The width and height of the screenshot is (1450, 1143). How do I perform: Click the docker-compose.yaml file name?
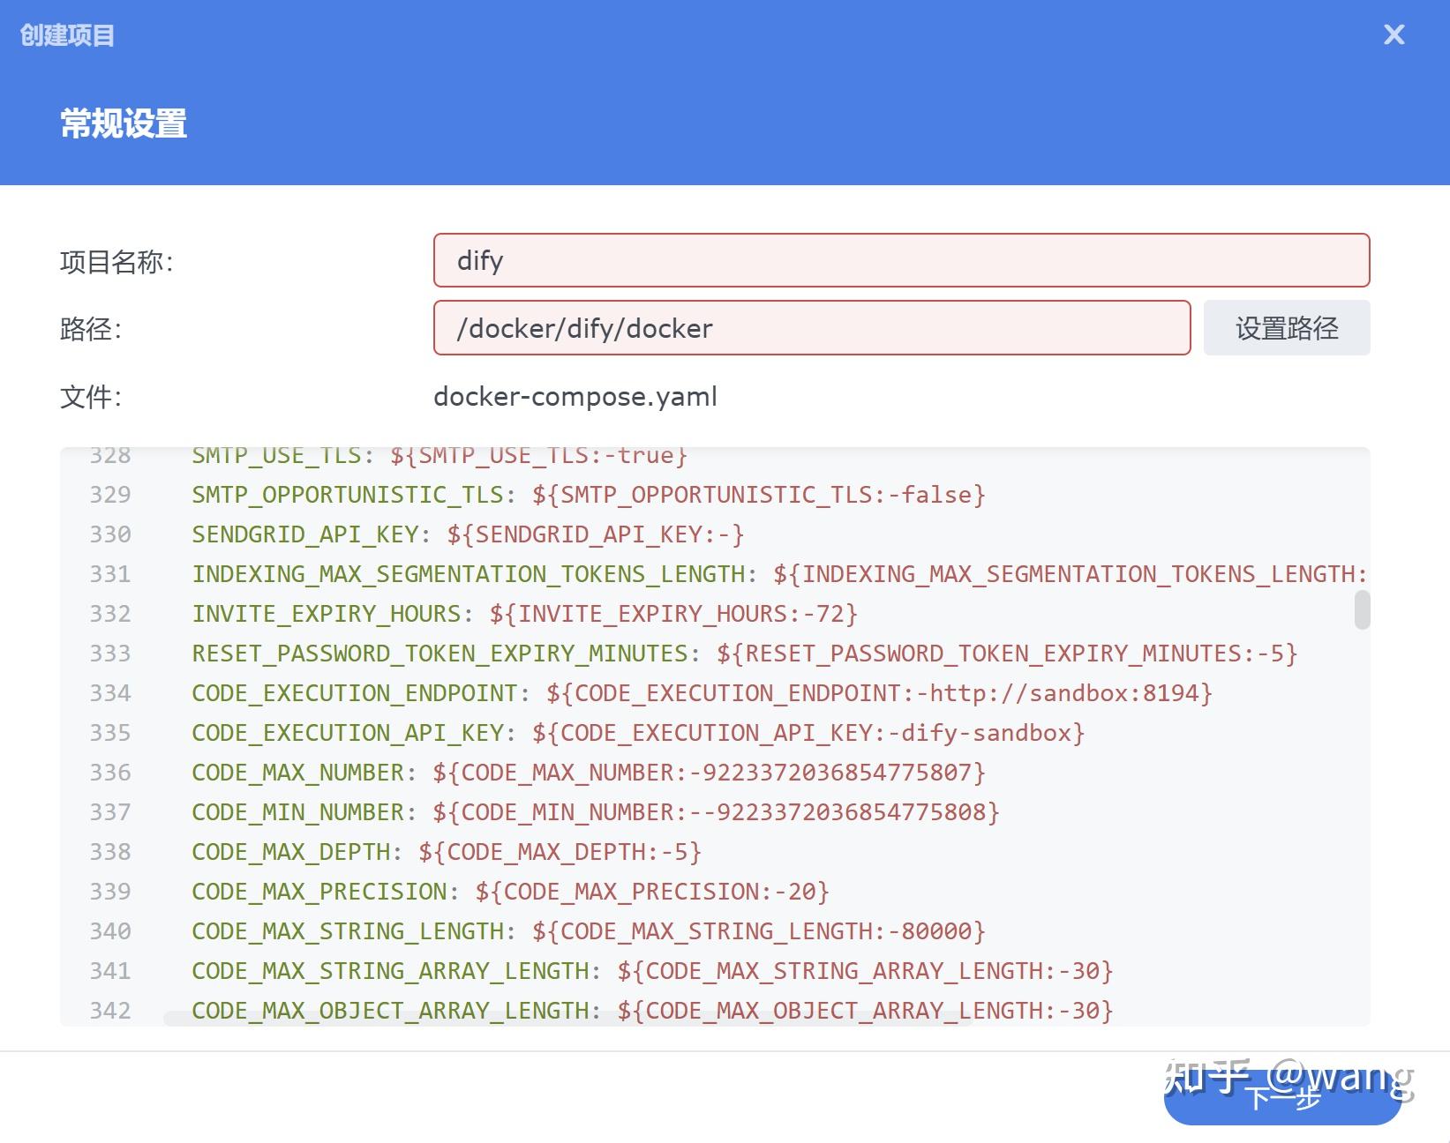[575, 397]
